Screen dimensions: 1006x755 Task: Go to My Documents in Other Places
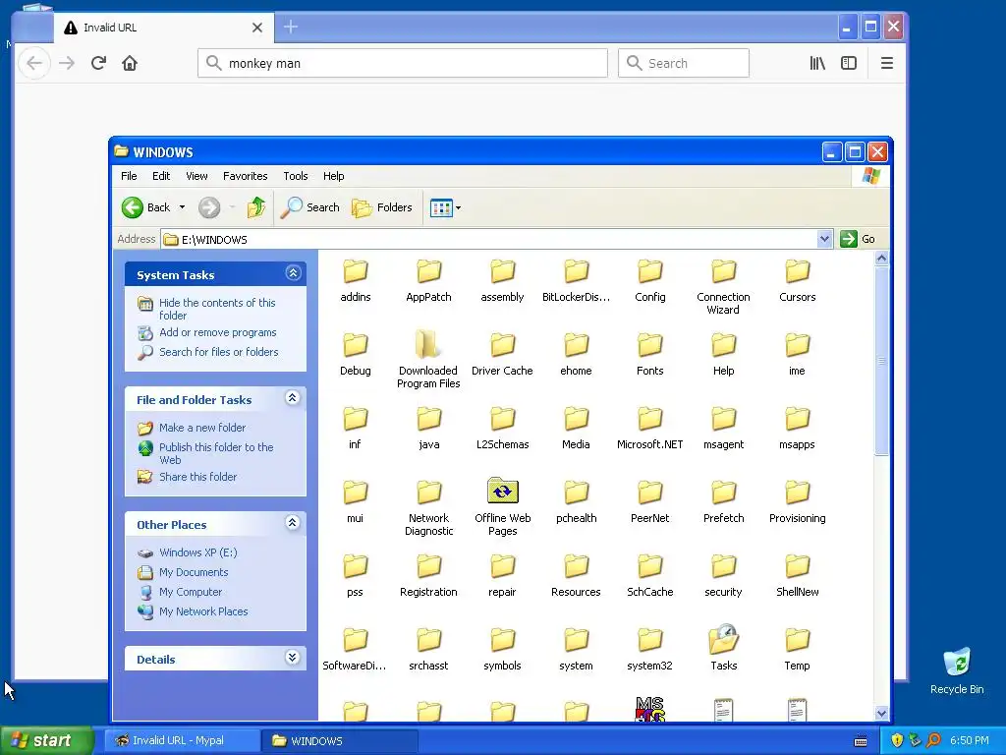click(194, 572)
